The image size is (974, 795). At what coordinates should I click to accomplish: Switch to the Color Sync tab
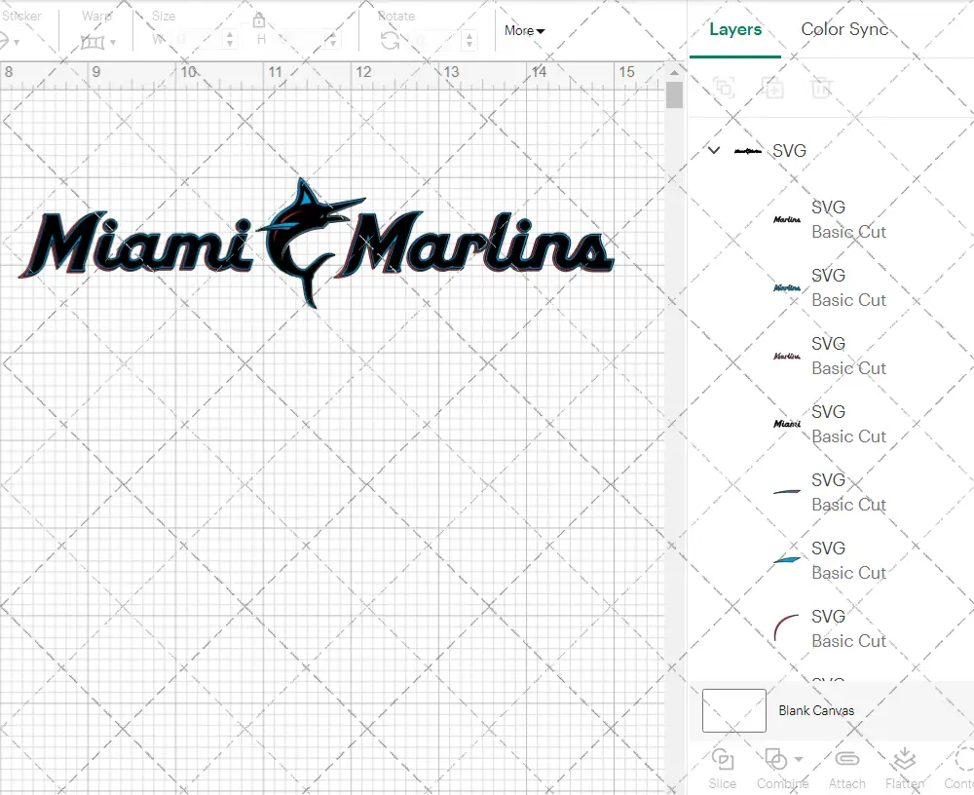coord(843,29)
